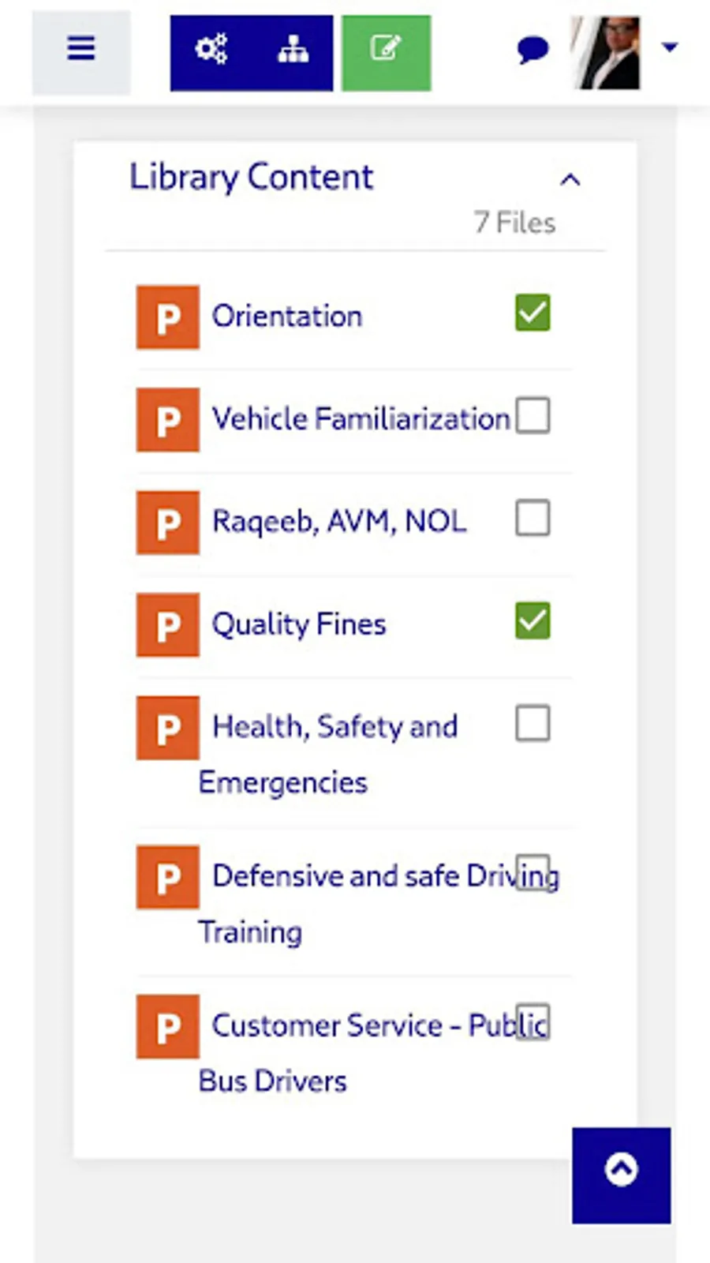Check the Vehicle Familiarization checkbox

tap(532, 416)
